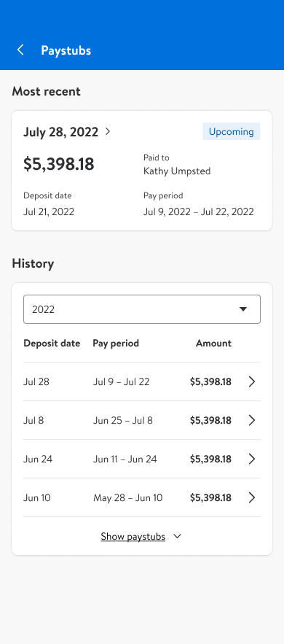Open the Jul 8 paystub row arrow
The width and height of the screenshot is (284, 644).
point(252,420)
